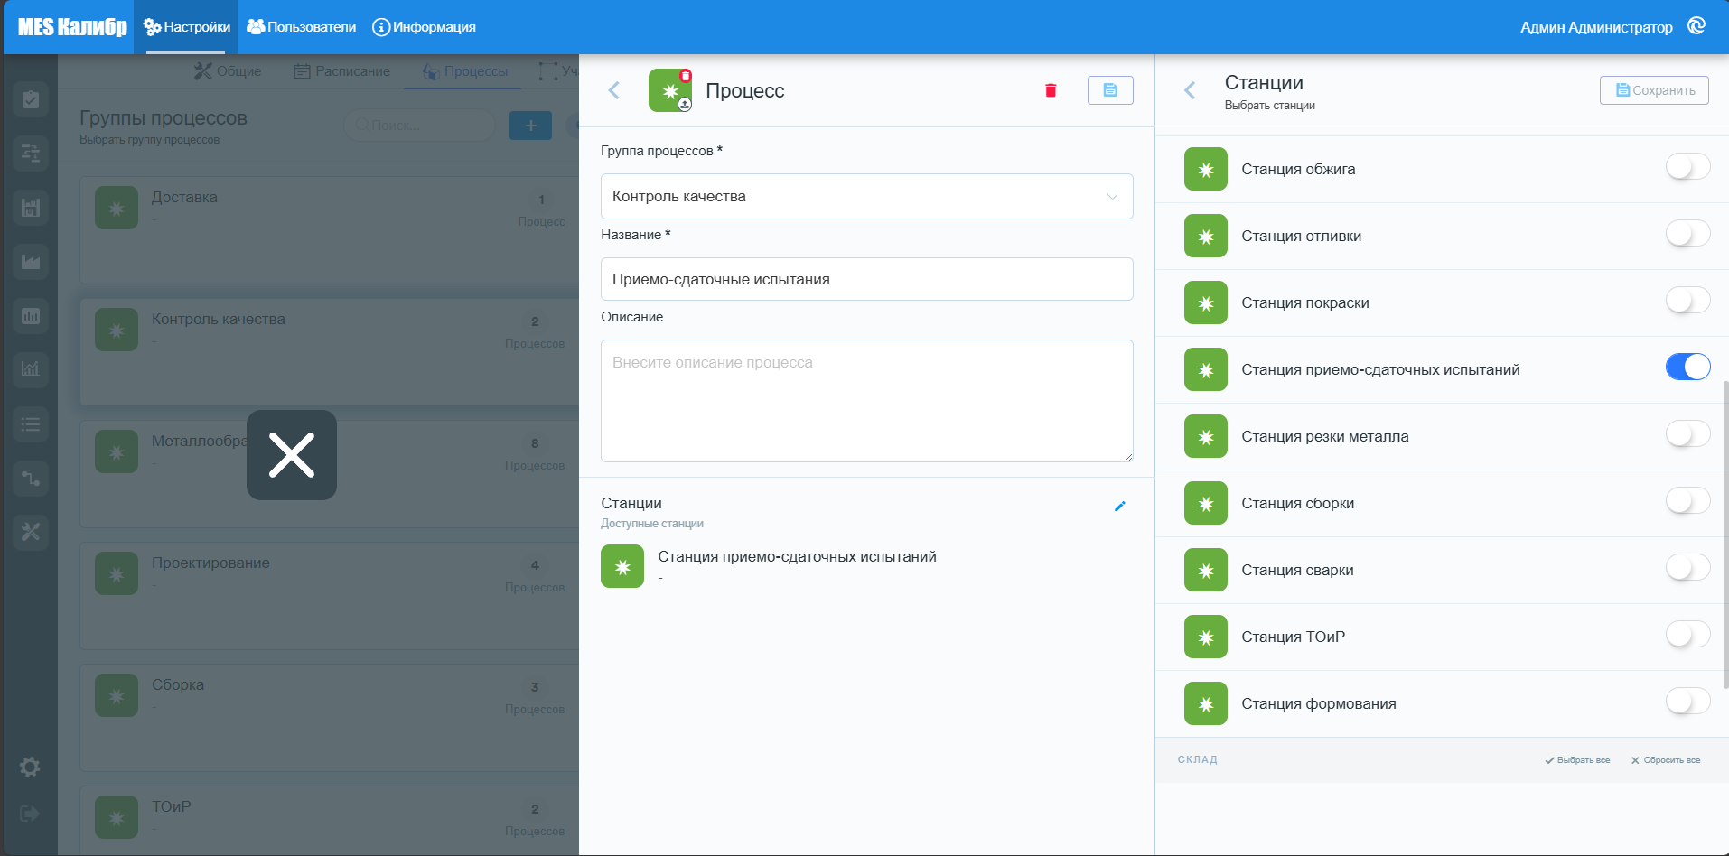1729x856 pixels.
Task: Open the gear settings icon in the sidebar
Action: [x=30, y=768]
